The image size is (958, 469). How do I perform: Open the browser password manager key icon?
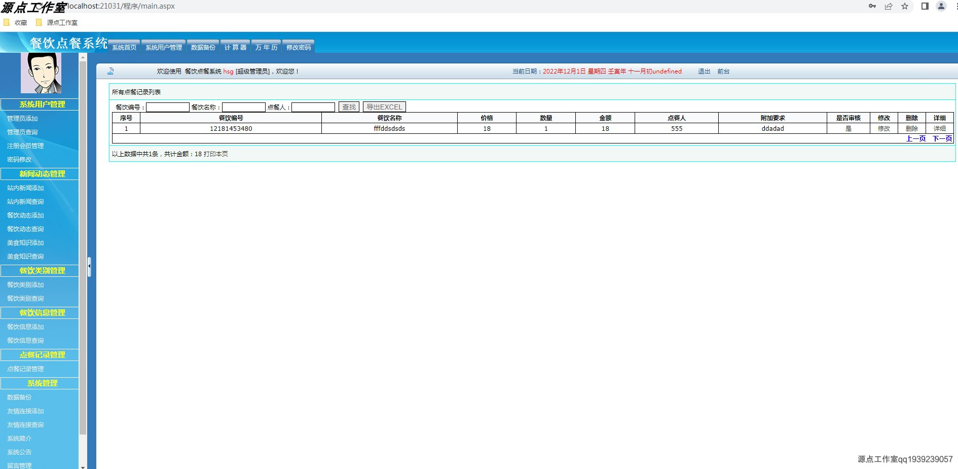[x=872, y=7]
